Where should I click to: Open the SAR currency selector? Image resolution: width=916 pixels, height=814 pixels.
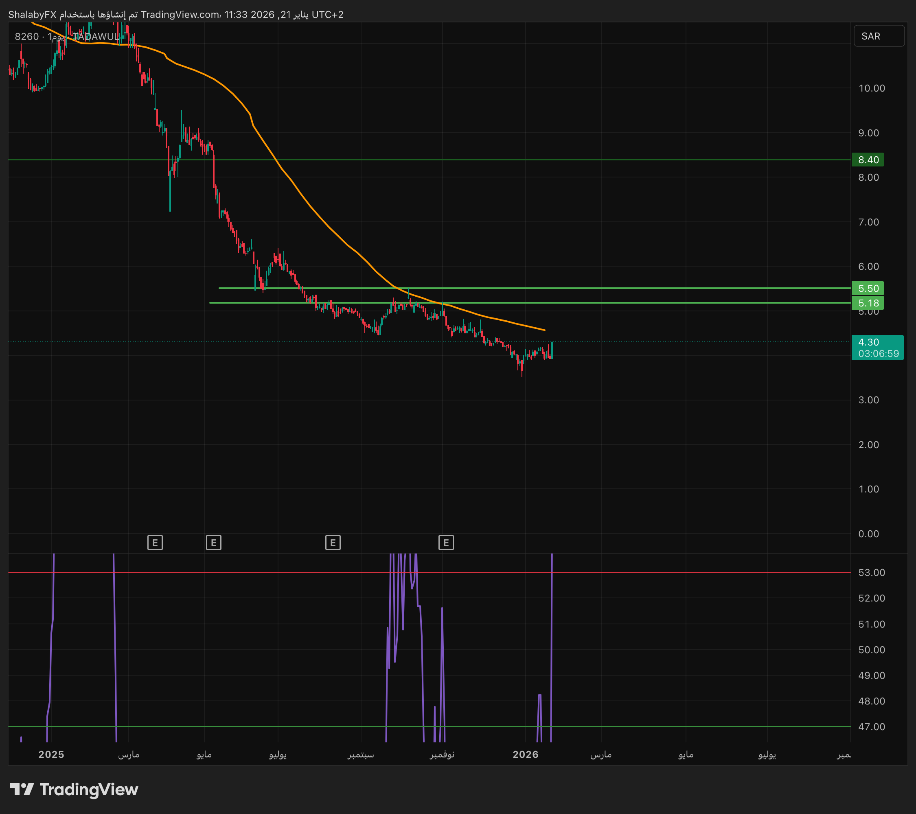tap(879, 36)
